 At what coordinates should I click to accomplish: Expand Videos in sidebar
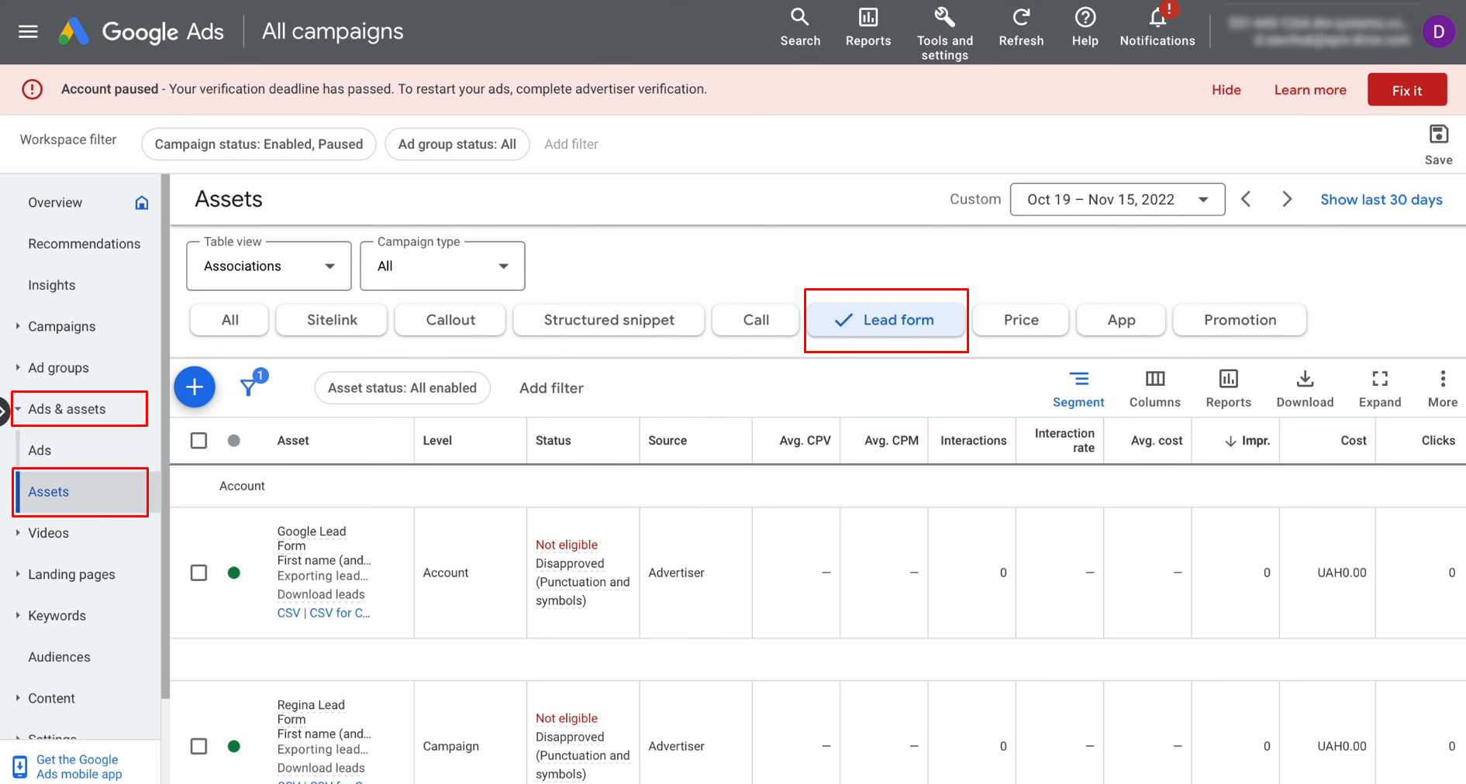coord(18,532)
